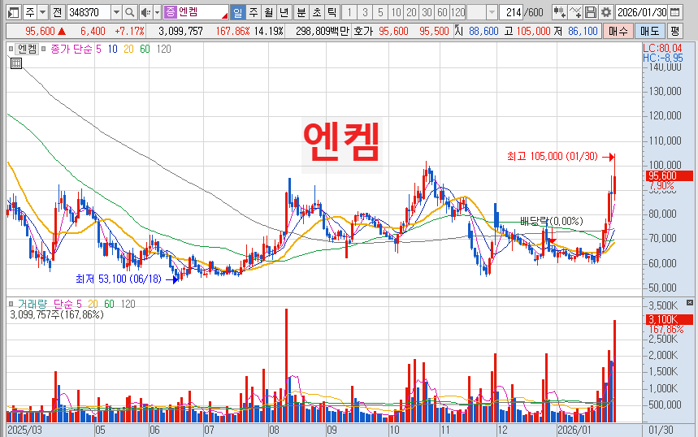Open the calendar date picker icon
698x437 pixels.
point(675,12)
